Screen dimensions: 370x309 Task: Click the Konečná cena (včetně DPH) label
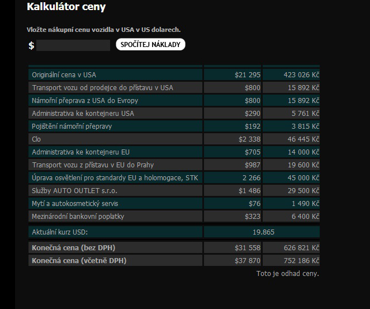(x=79, y=260)
